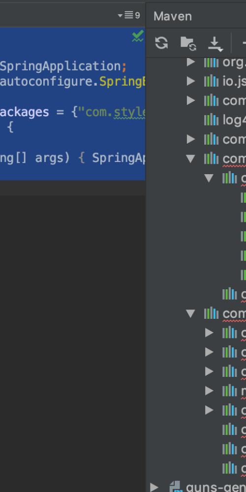Click SpringApplication import text in editor
The image size is (246, 492).
click(60, 66)
